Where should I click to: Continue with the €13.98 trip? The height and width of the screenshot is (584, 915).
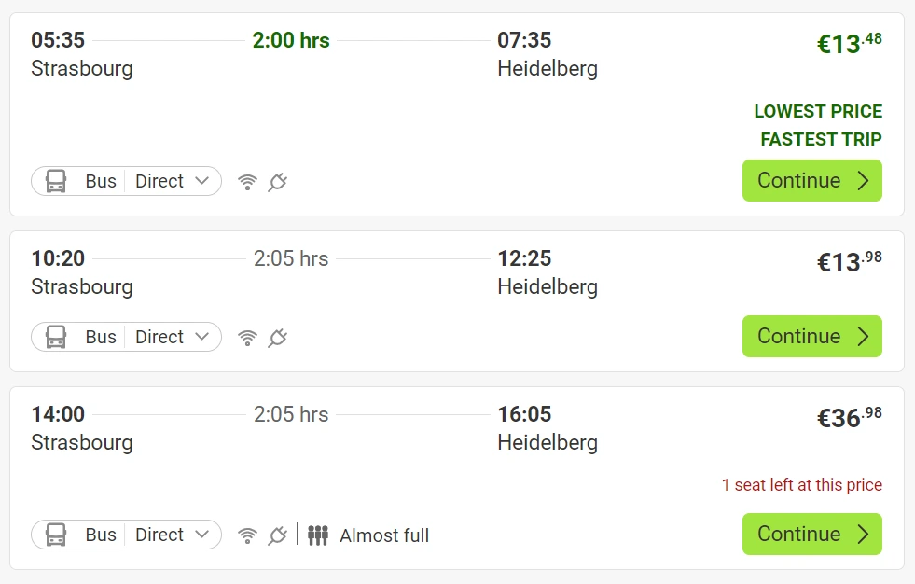click(811, 337)
